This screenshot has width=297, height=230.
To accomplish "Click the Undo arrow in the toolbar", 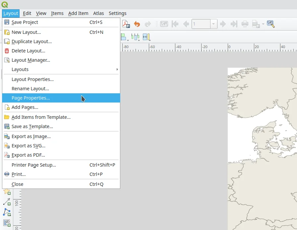I will [x=137, y=24].
